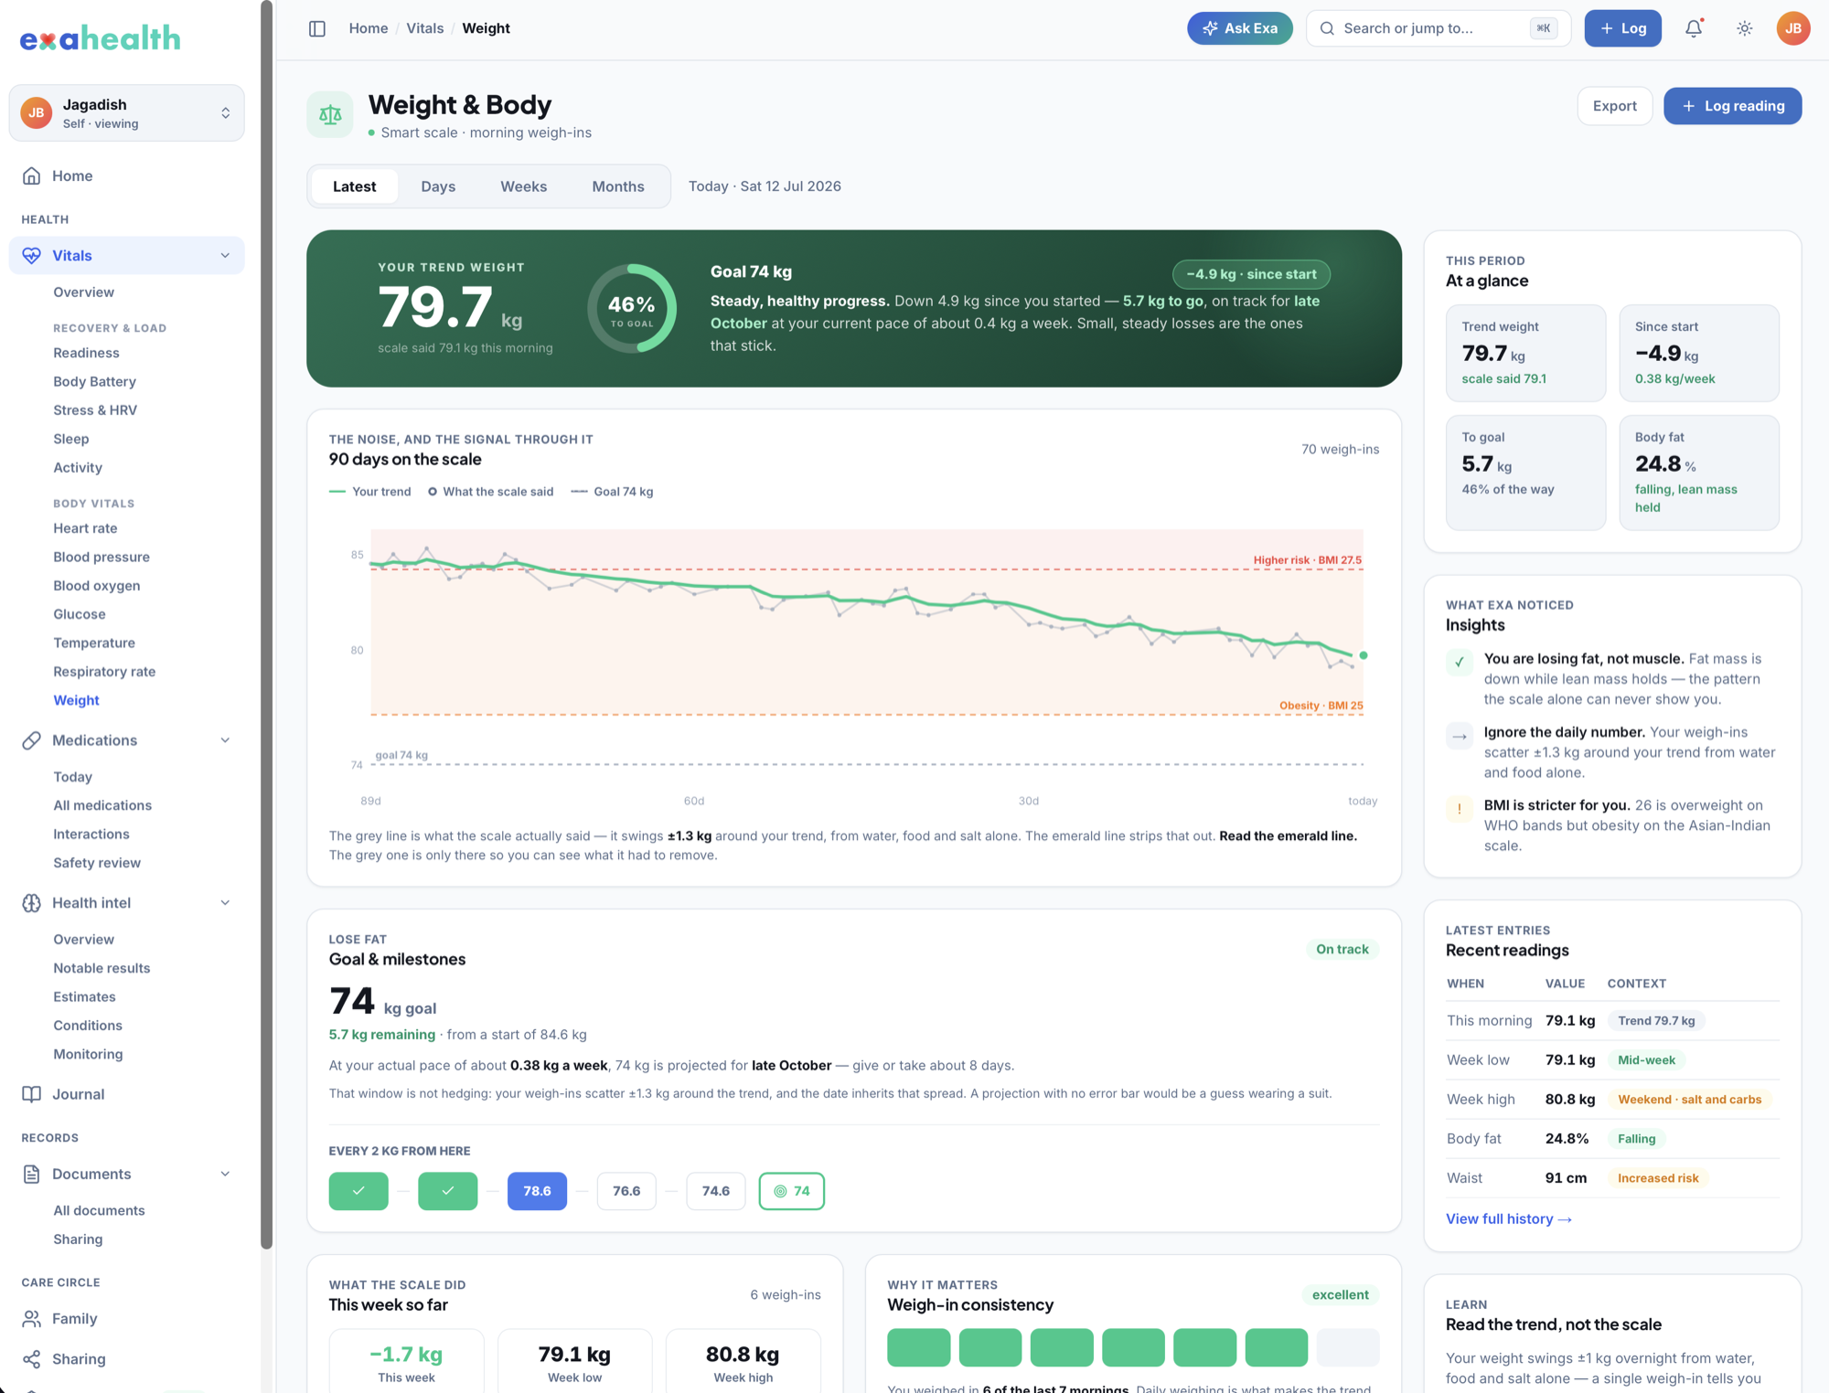Click the Vitals heart-pulse icon

click(x=32, y=255)
